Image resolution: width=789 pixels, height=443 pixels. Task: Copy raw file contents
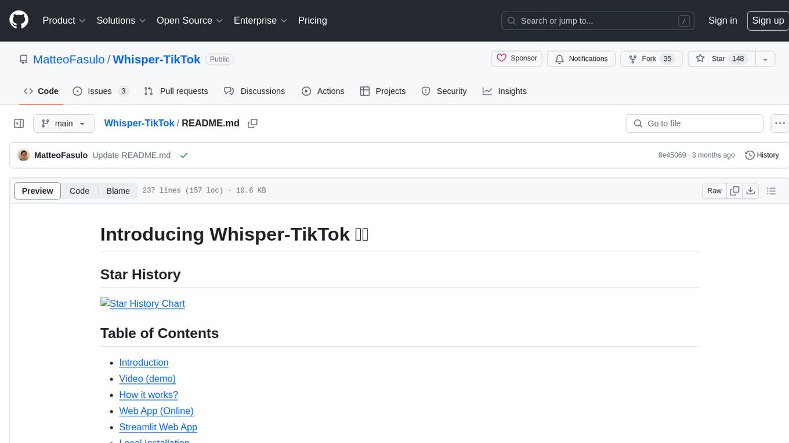[x=735, y=191]
